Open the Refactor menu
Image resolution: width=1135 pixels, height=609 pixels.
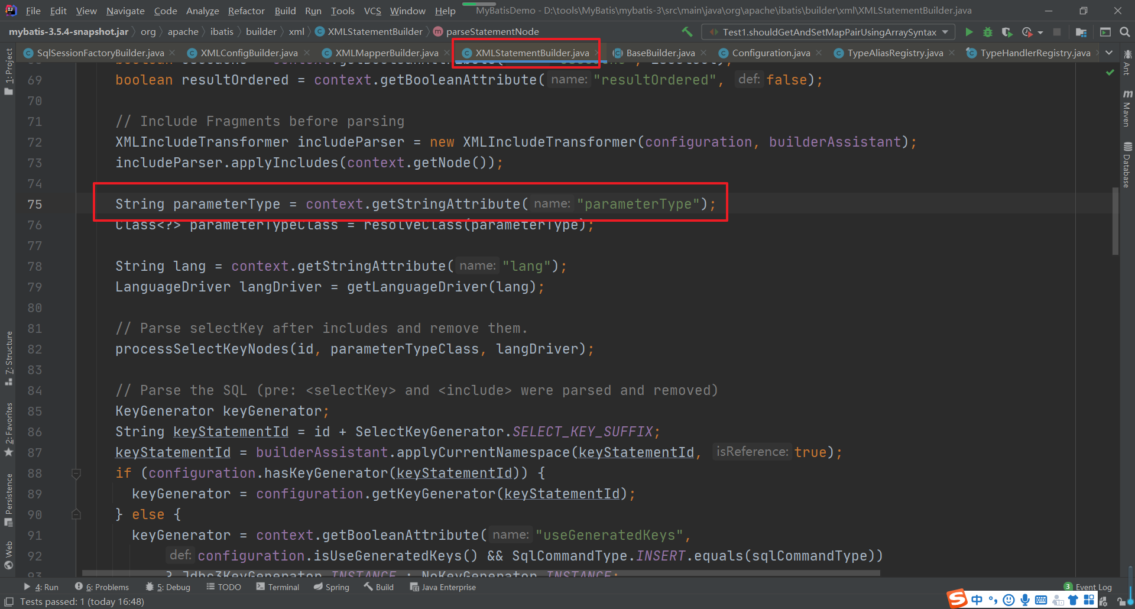click(x=247, y=11)
